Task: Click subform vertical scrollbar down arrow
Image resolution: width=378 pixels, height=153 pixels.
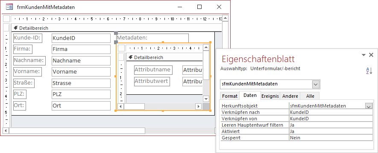Action: click(x=206, y=99)
